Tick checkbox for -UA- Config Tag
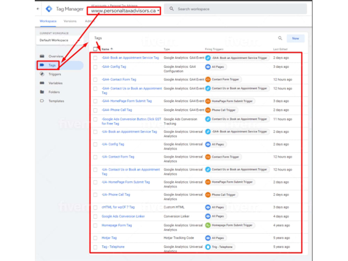This screenshot has width=348, height=261. 95,144
